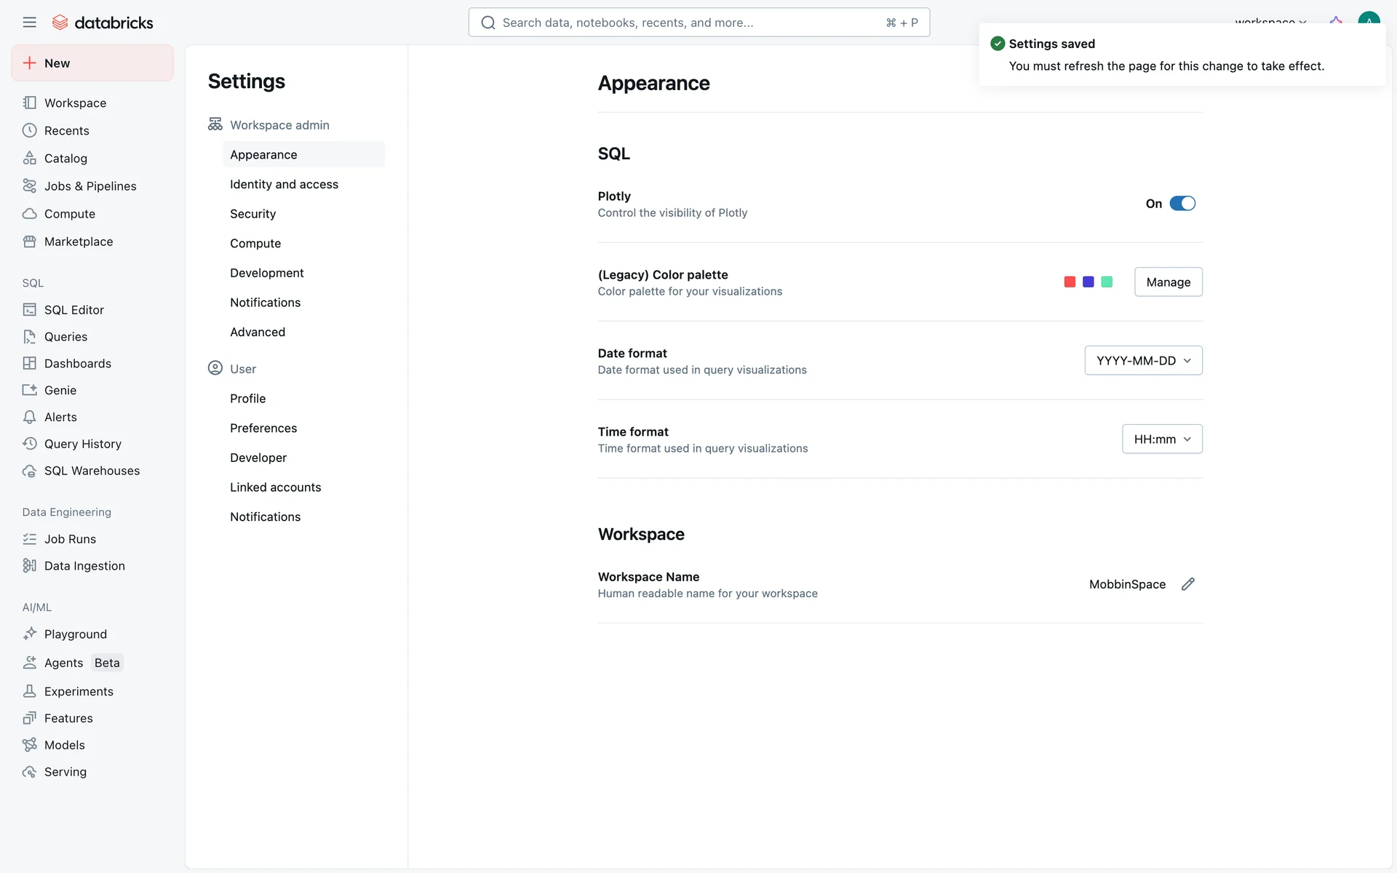The width and height of the screenshot is (1397, 873).
Task: Edit workspace name pencil icon
Action: 1187,584
